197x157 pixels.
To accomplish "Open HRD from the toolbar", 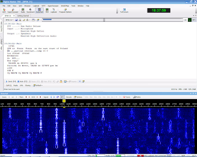I will click(x=47, y=11).
